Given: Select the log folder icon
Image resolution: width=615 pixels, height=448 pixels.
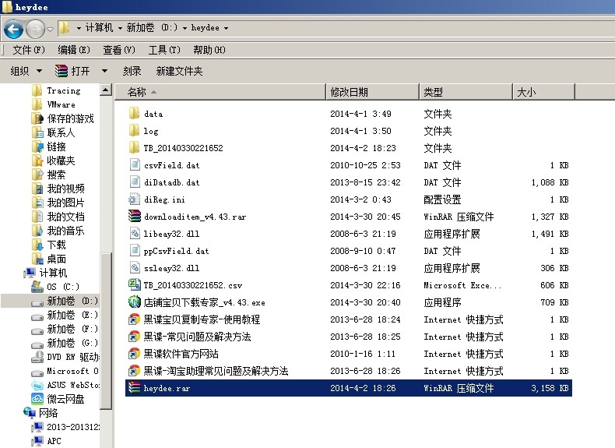Looking at the screenshot, I should (x=134, y=131).
